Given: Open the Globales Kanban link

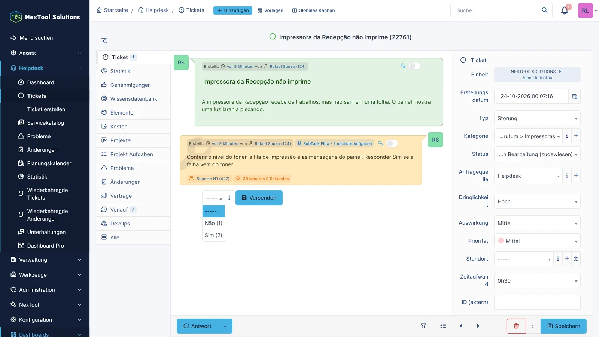Looking at the screenshot, I should click(313, 10).
